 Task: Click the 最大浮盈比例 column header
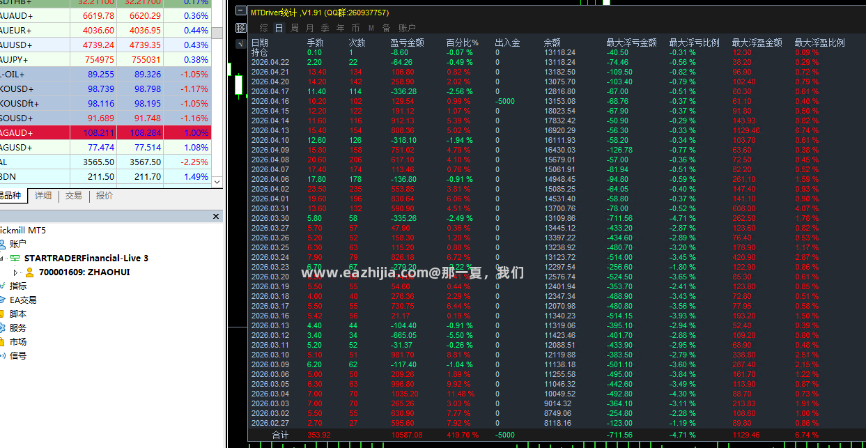[x=820, y=43]
